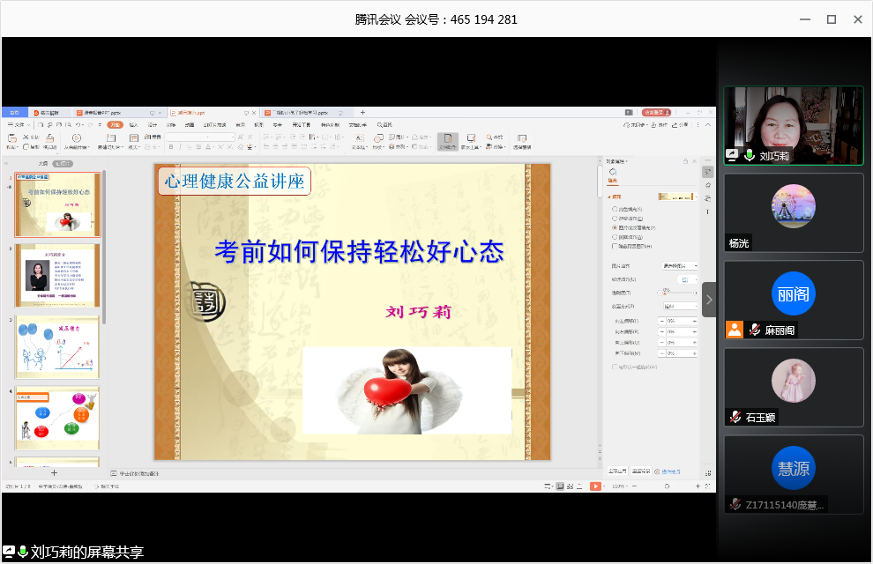Select the first fill radio option
873x564 pixels.
point(615,209)
